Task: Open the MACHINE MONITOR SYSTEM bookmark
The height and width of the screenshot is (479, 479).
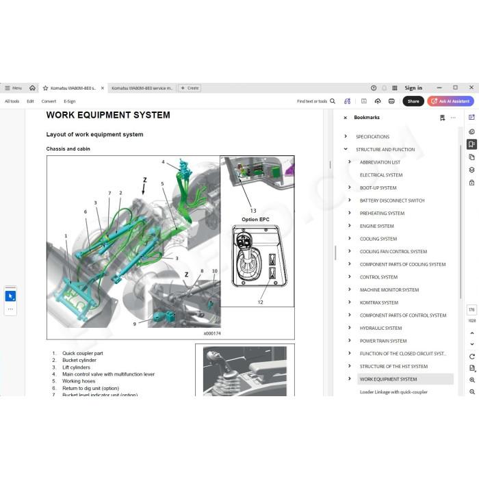Action: point(389,290)
